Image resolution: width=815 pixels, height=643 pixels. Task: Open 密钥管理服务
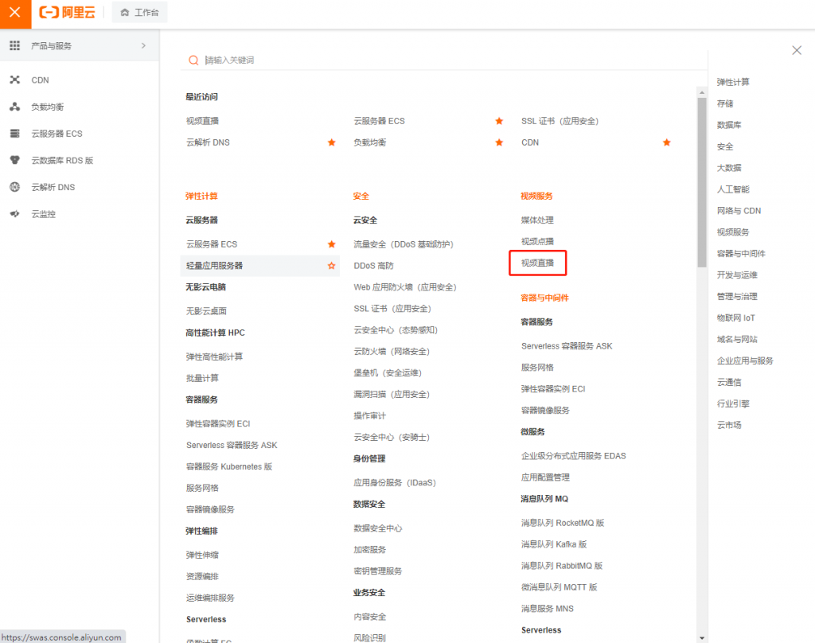click(378, 571)
